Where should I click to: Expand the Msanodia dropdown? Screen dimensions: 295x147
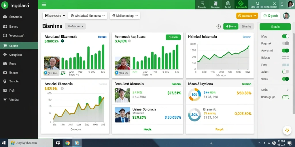(x=55, y=16)
